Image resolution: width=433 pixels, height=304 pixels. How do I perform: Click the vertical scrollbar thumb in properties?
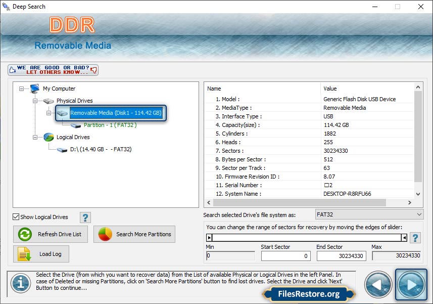pyautogui.click(x=418, y=137)
